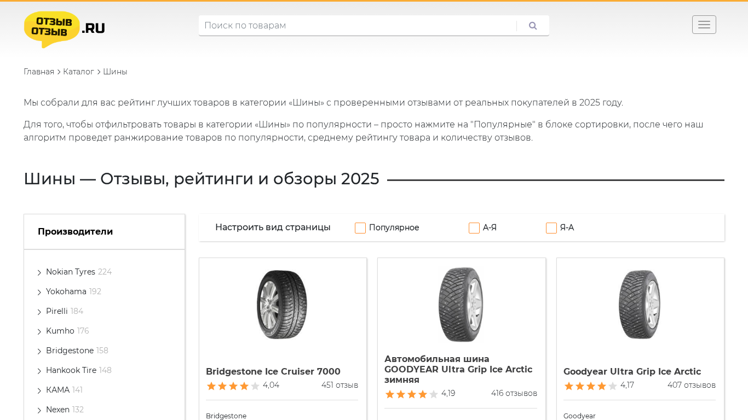The image size is (748, 420).
Task: Click Goodyear Ultra Grip Ice Arctic stars
Action: click(590, 386)
